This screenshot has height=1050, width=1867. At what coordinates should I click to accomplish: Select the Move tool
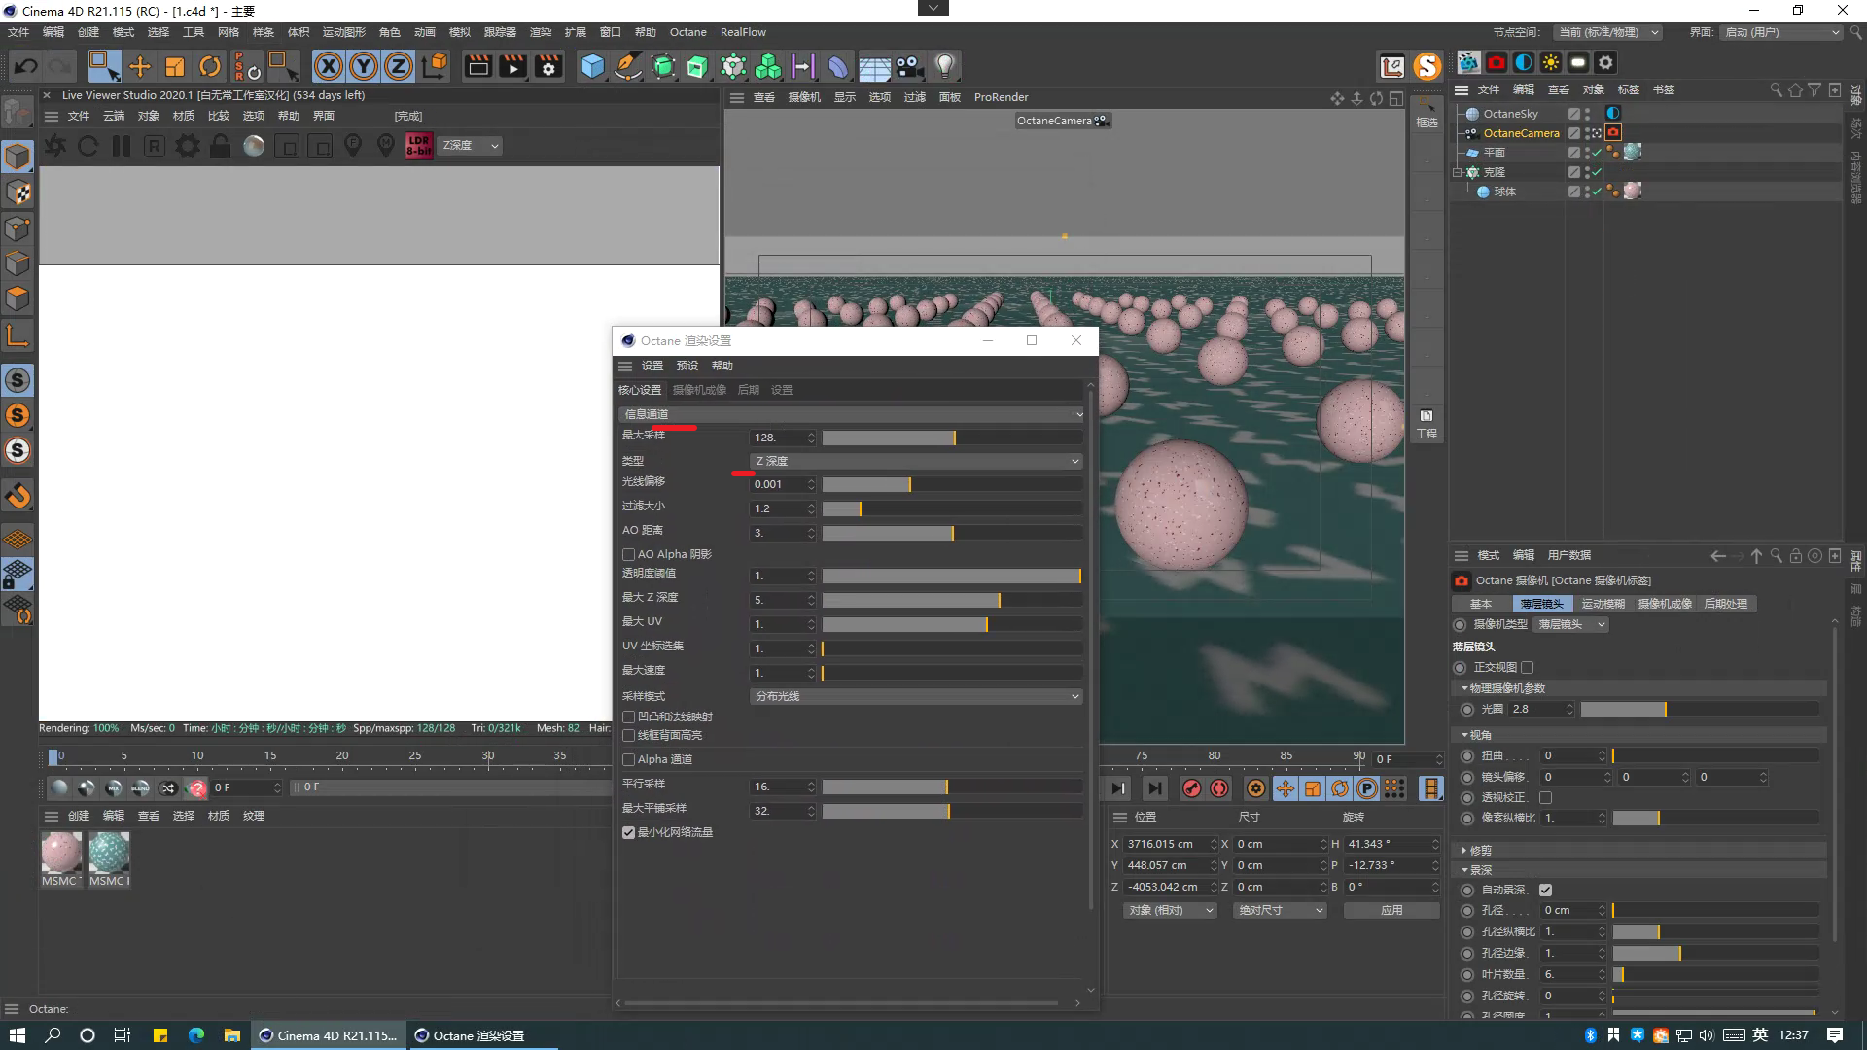coord(140,66)
